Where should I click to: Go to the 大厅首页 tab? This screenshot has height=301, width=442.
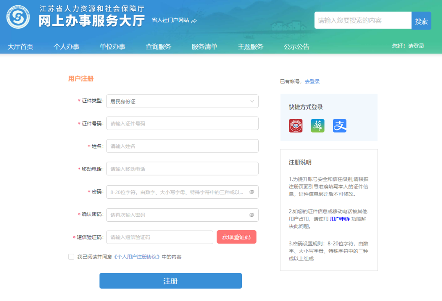click(x=20, y=47)
